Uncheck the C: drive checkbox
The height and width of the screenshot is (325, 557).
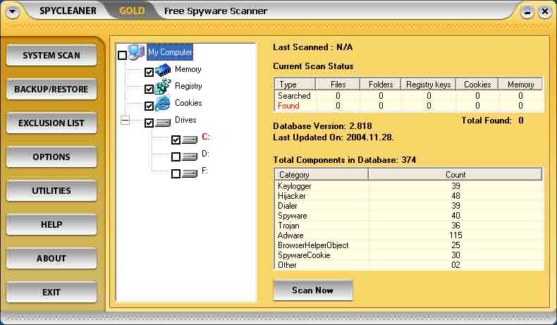point(176,140)
